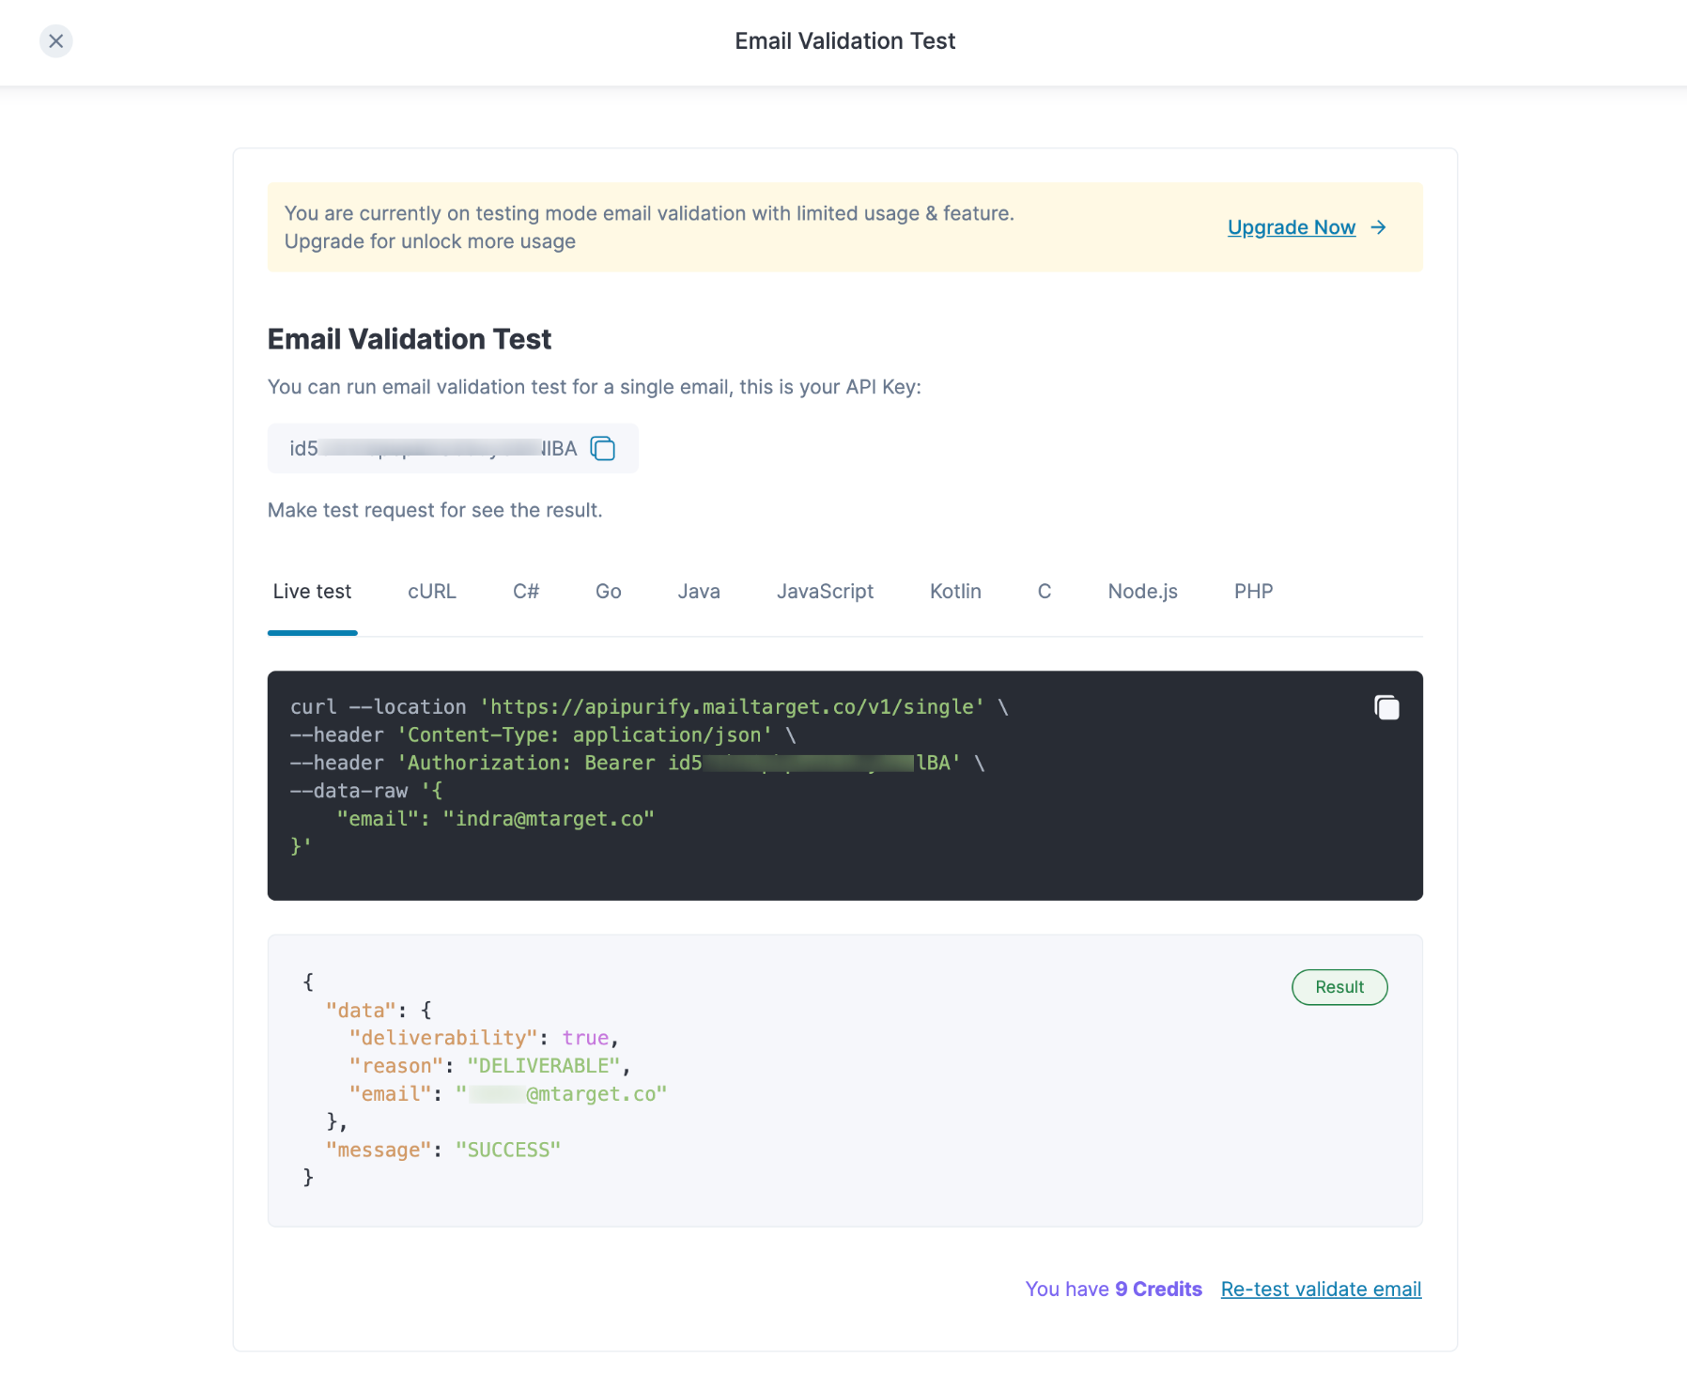View the Kotlin code tab
The height and width of the screenshot is (1375, 1687).
tap(955, 592)
